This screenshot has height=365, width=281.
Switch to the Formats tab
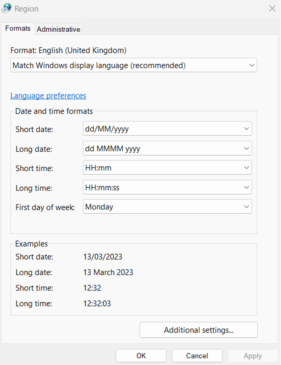[18, 29]
